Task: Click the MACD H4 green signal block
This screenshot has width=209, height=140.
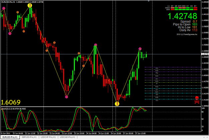Action: click(x=192, y=8)
